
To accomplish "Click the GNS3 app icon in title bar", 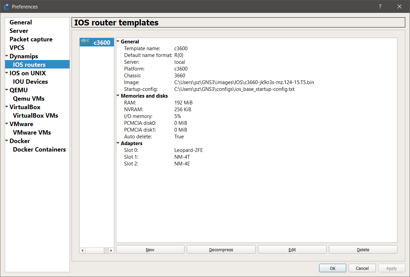I will pos(6,6).
